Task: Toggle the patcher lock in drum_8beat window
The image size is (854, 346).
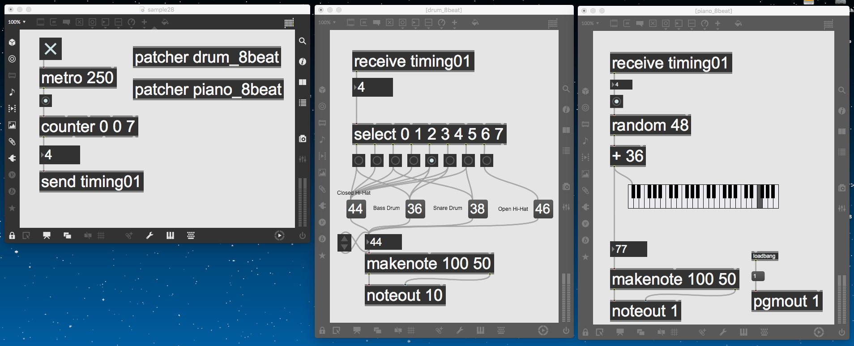Action: [322, 330]
